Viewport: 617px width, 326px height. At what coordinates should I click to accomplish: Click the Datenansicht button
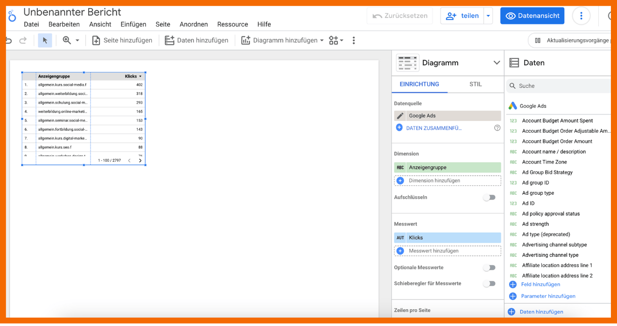coord(532,16)
